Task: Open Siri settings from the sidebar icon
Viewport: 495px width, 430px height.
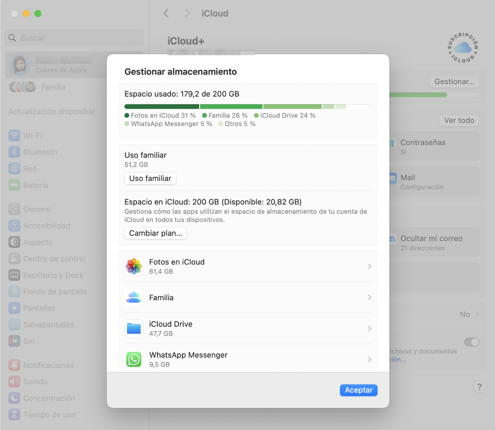Action: tap(14, 341)
